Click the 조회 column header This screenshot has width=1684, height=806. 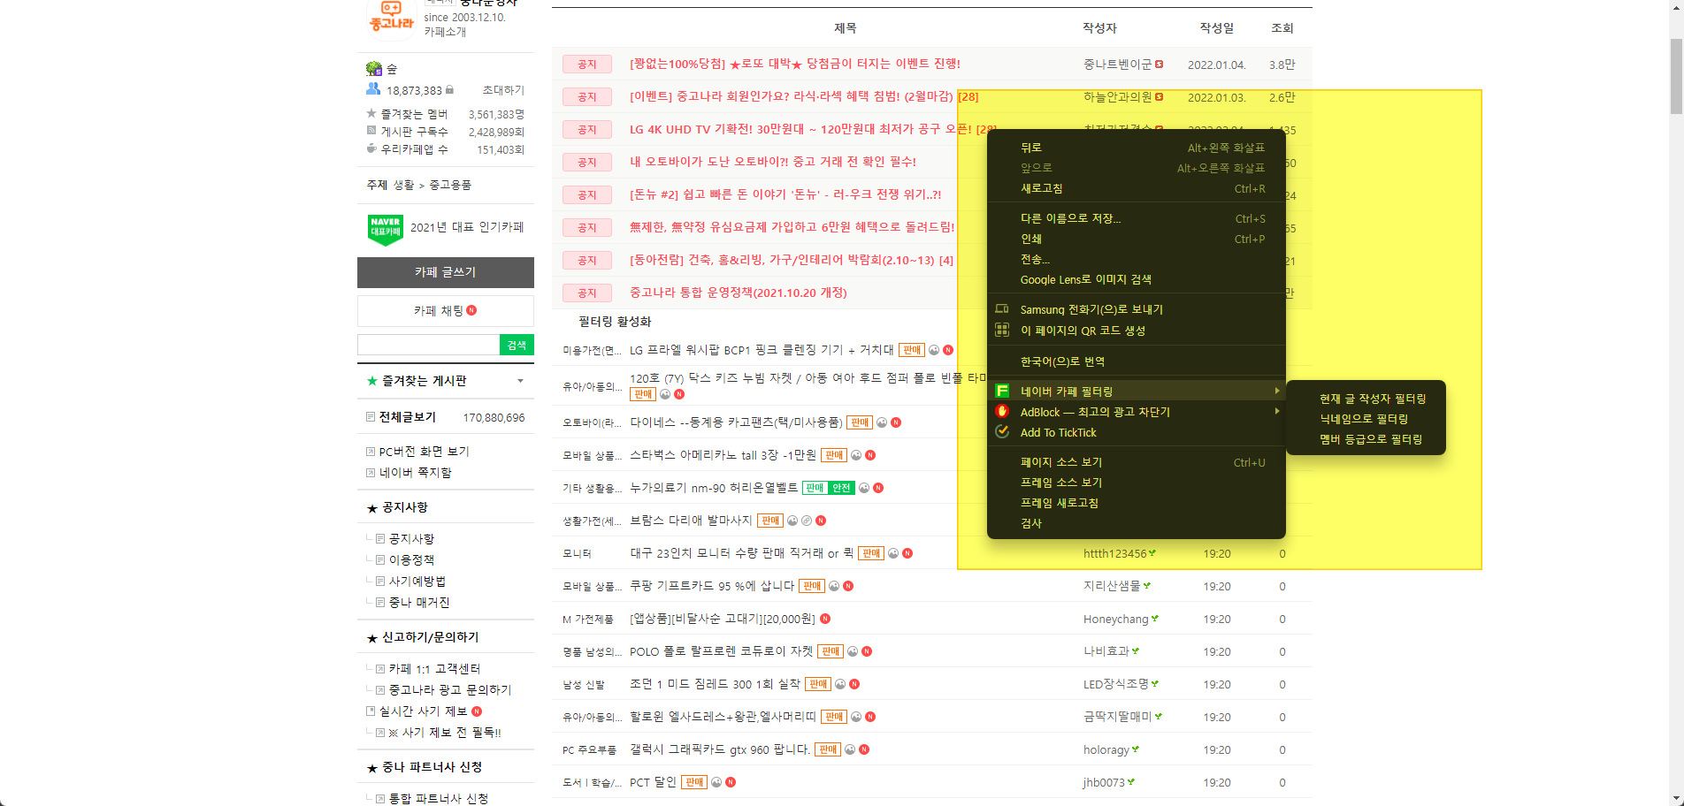click(1282, 28)
